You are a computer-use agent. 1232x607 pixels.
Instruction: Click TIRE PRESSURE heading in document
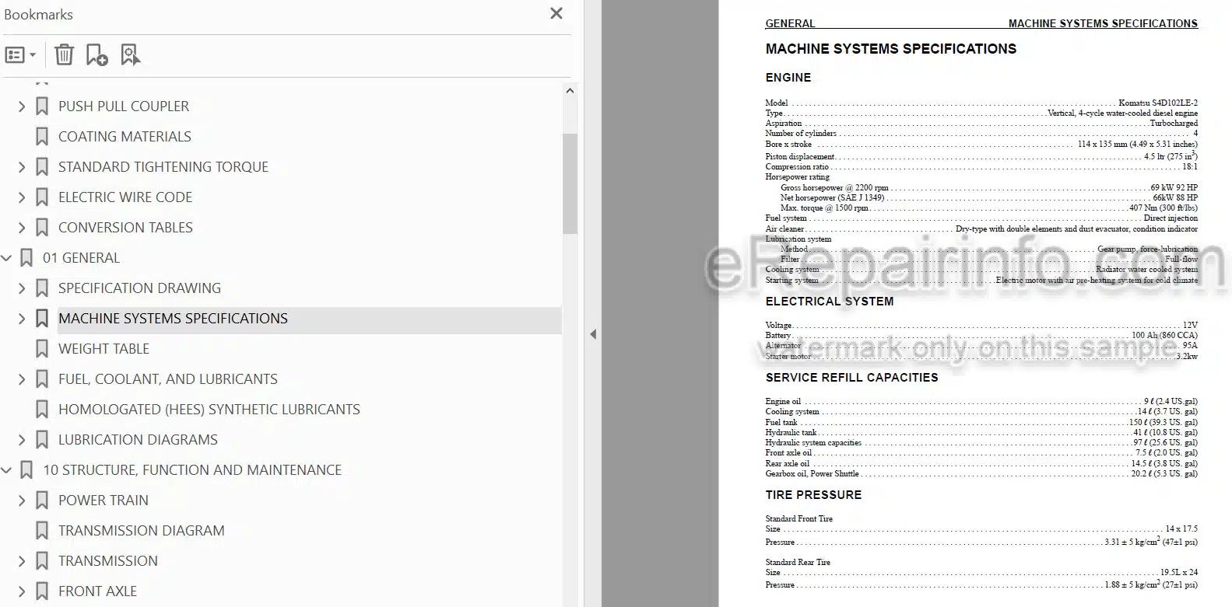pos(813,495)
